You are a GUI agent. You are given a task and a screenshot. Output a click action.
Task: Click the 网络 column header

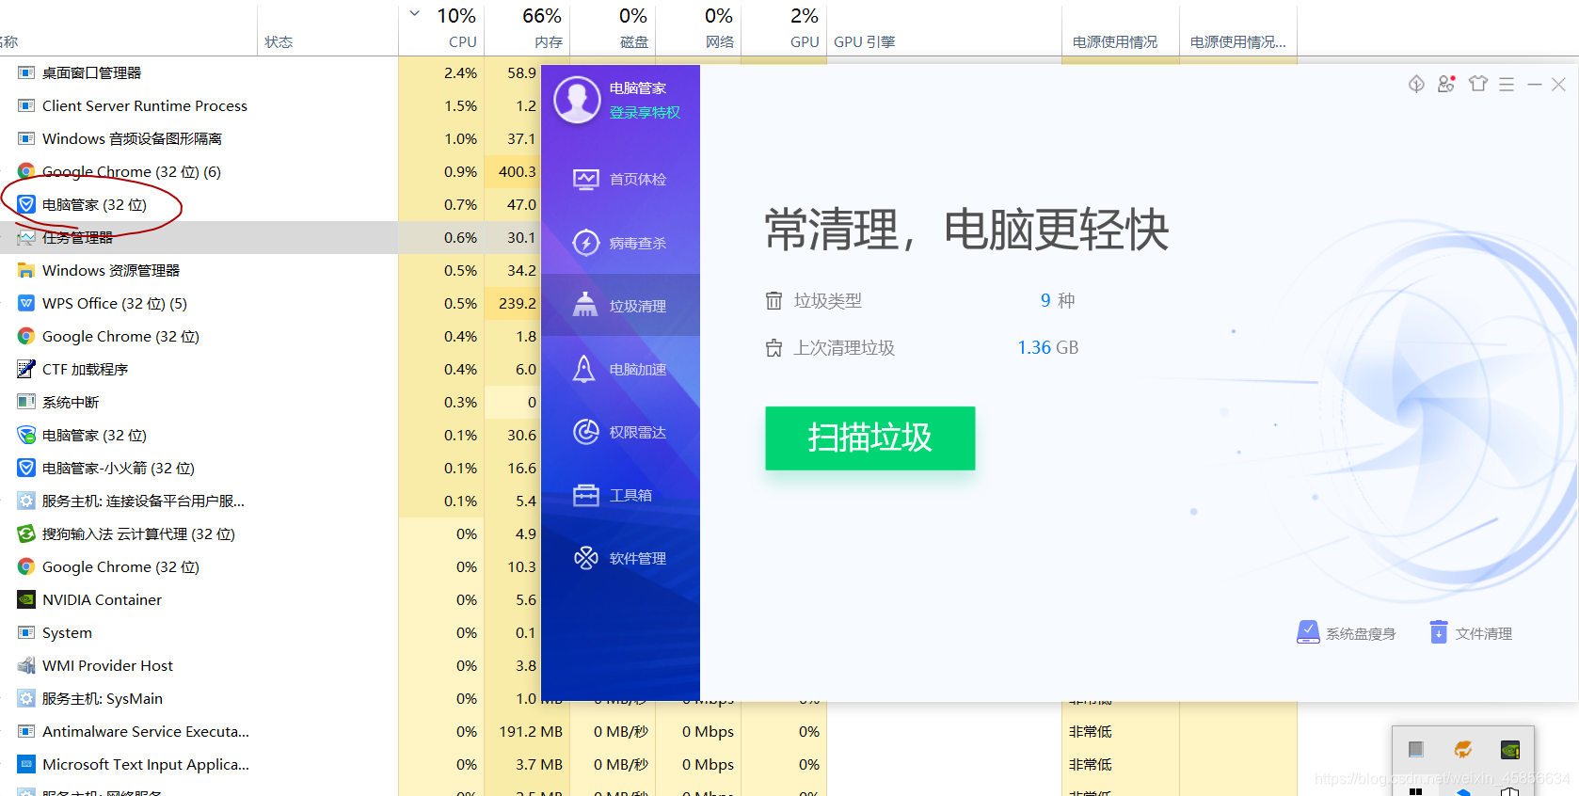pos(699,28)
